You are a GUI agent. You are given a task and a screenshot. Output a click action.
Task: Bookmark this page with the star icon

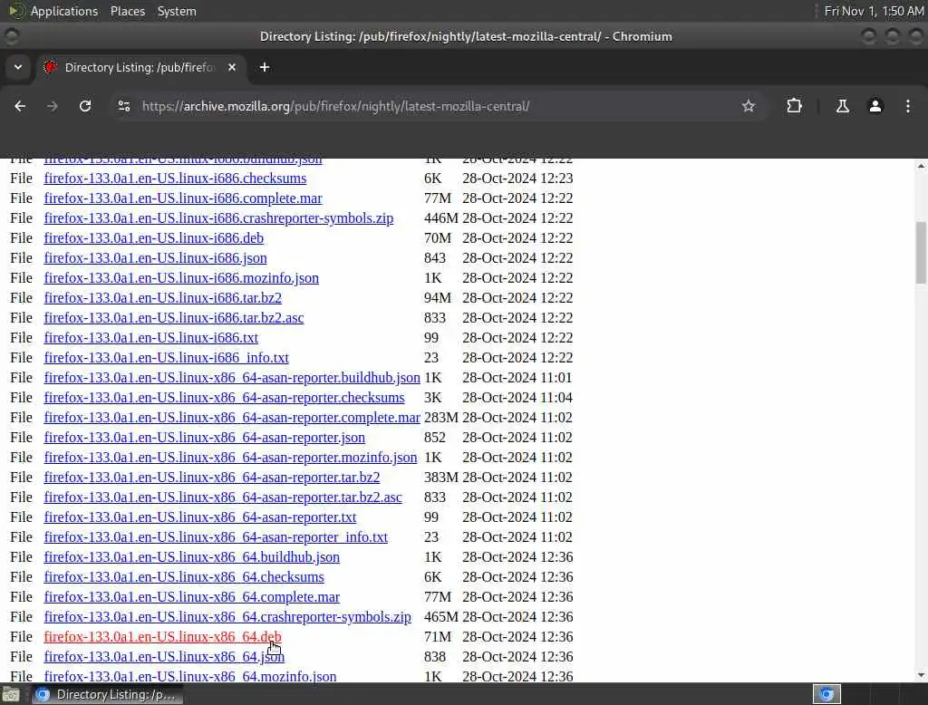(x=749, y=106)
